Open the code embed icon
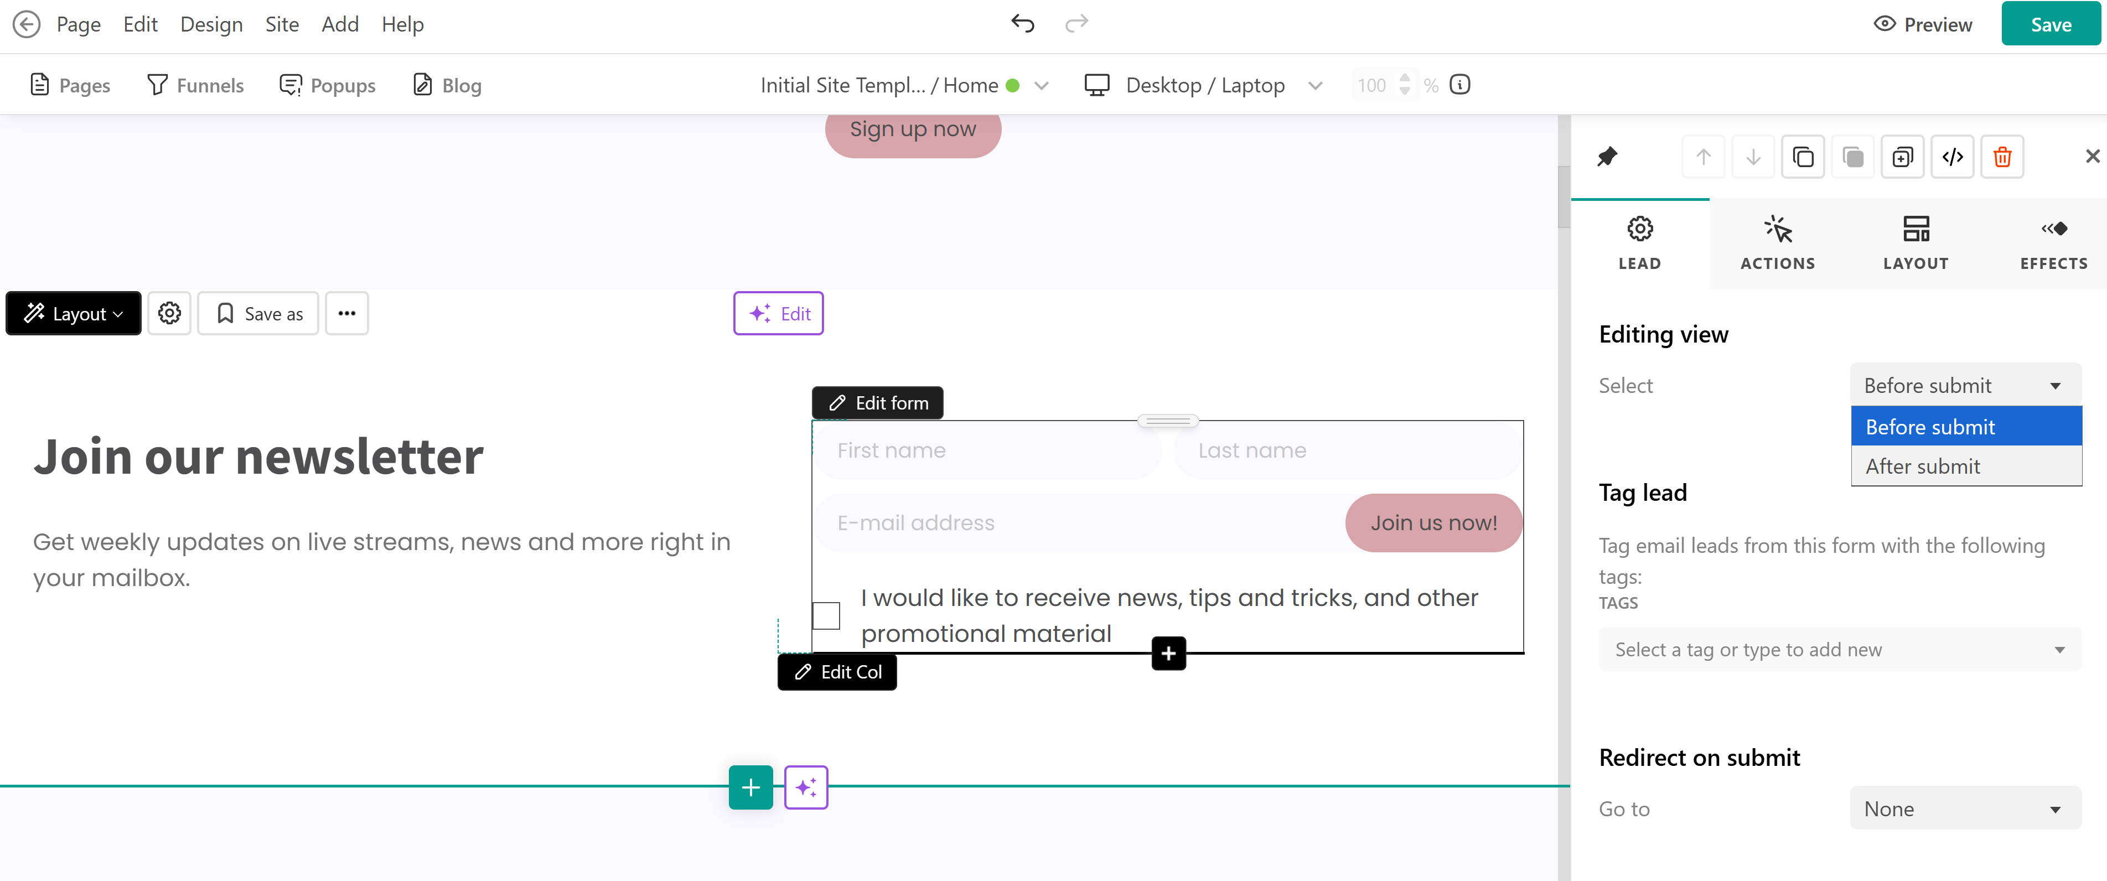The width and height of the screenshot is (2107, 881). (1951, 156)
